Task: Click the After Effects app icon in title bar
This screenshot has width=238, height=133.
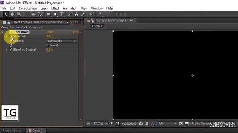Action: 3,3
